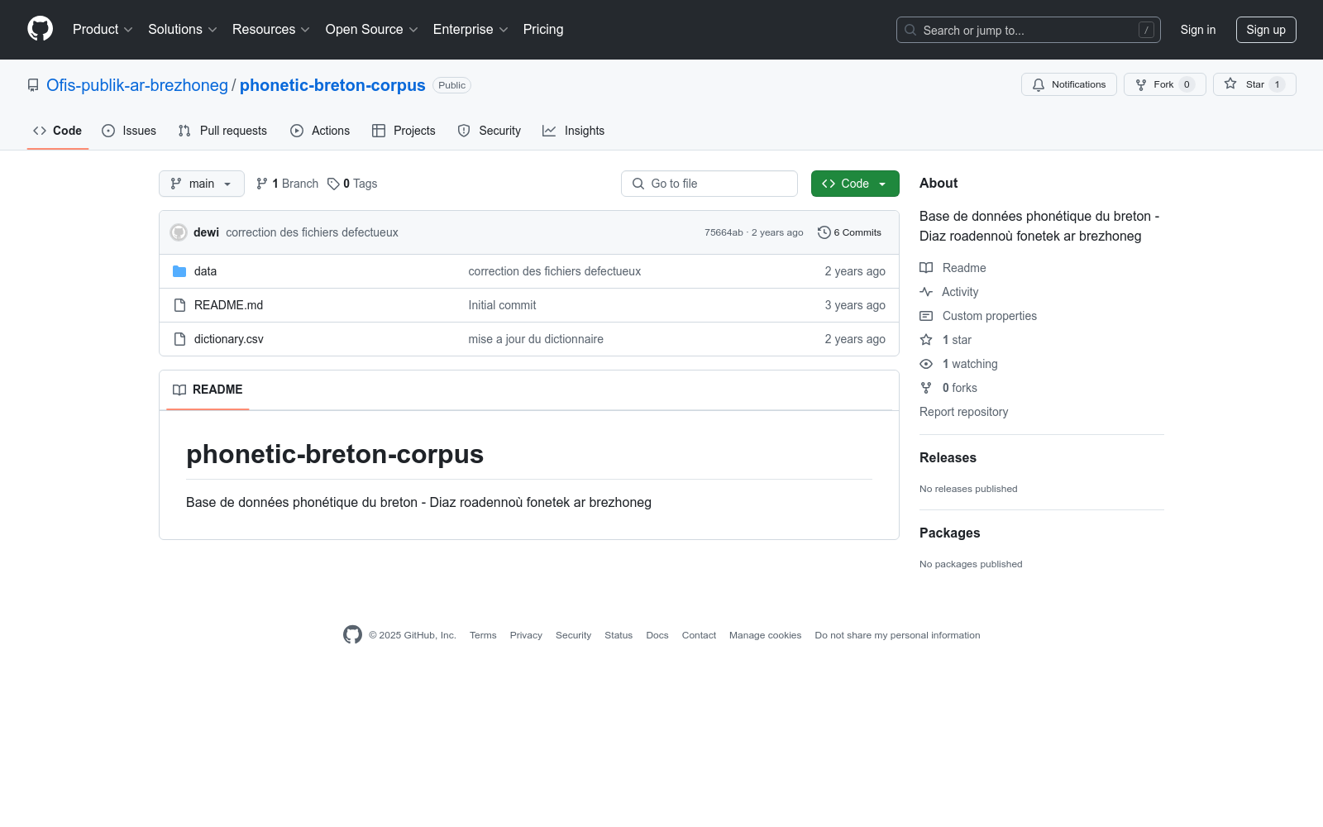Click the star icon in Star button
1323x827 pixels.
coord(1230,84)
